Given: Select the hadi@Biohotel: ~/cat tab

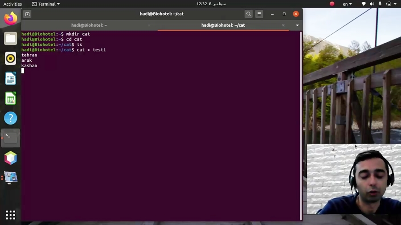Looking at the screenshot, I should click(223, 25).
